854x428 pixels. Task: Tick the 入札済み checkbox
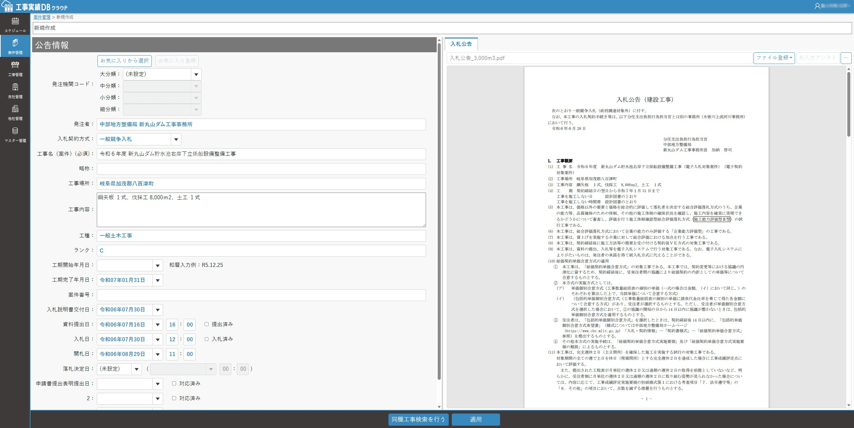pos(207,339)
